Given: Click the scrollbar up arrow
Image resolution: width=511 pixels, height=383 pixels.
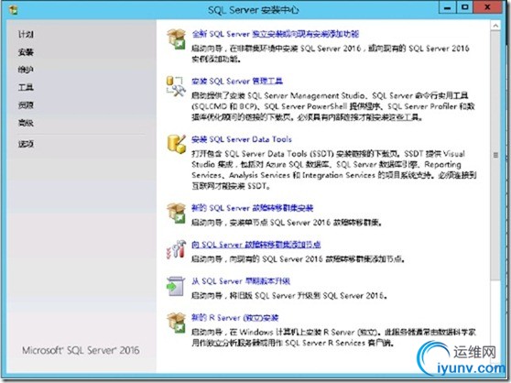Looking at the screenshot, I should pyautogui.click(x=495, y=26).
